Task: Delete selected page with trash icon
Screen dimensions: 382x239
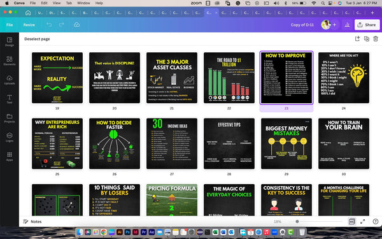Action: pyautogui.click(x=376, y=39)
